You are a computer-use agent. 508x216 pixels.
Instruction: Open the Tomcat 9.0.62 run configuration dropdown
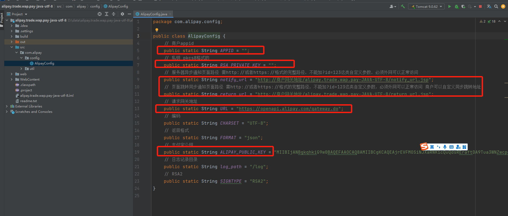[426, 6]
